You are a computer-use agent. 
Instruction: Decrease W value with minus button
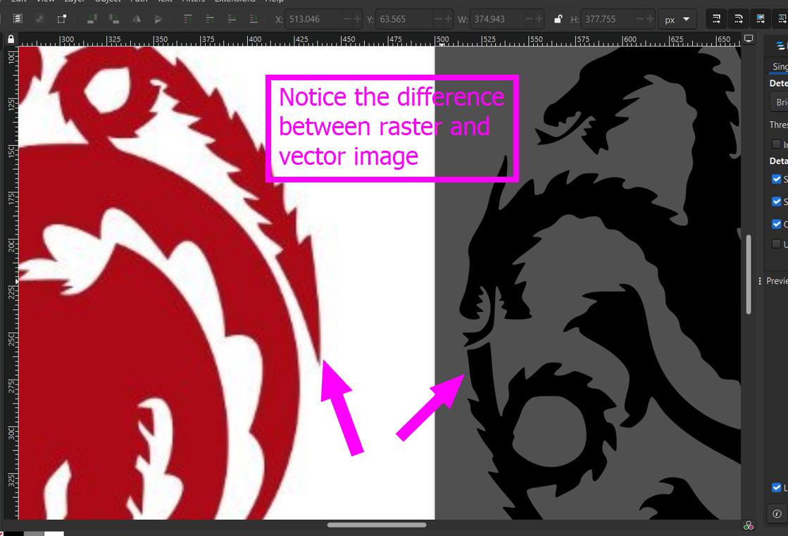coord(529,19)
